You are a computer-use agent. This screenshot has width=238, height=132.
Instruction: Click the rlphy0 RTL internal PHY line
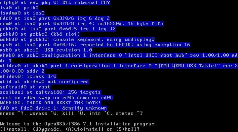(55, 3)
